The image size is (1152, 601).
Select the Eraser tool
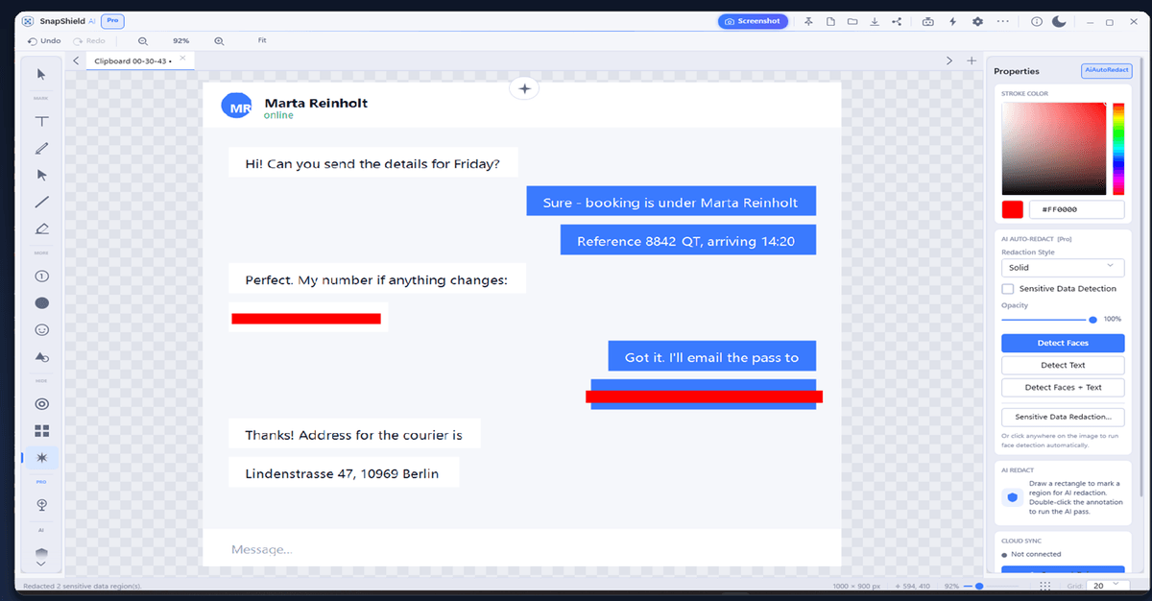(x=41, y=228)
